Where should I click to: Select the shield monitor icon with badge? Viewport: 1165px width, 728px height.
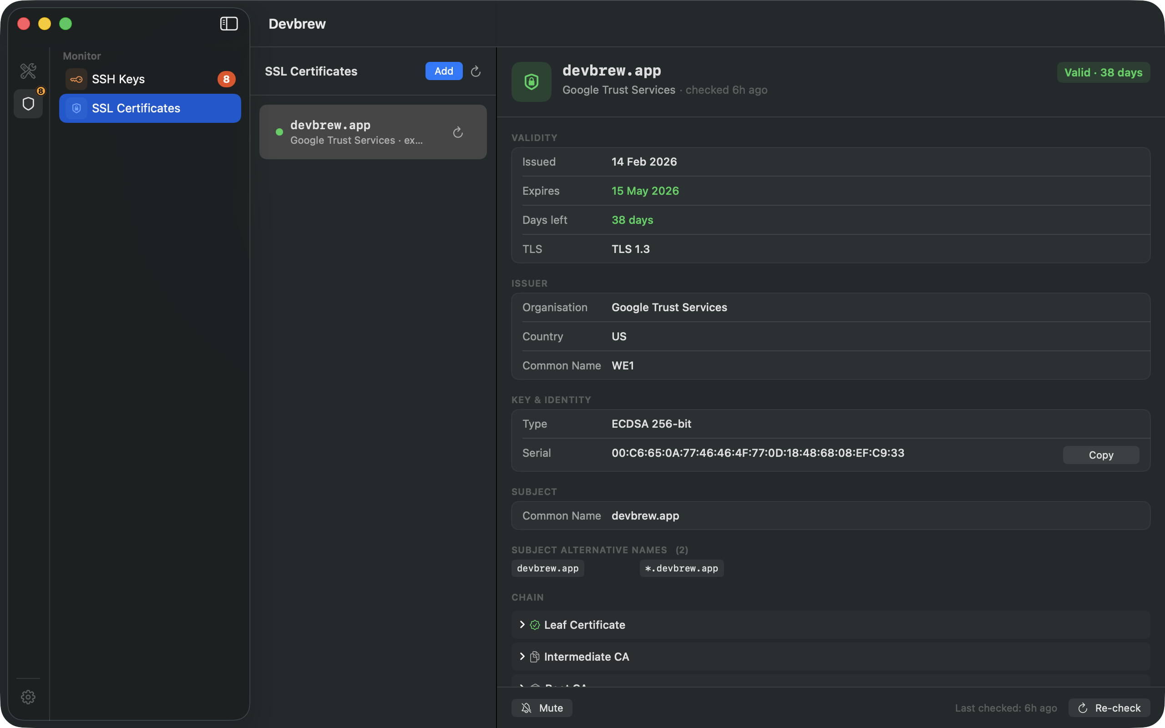pos(28,104)
